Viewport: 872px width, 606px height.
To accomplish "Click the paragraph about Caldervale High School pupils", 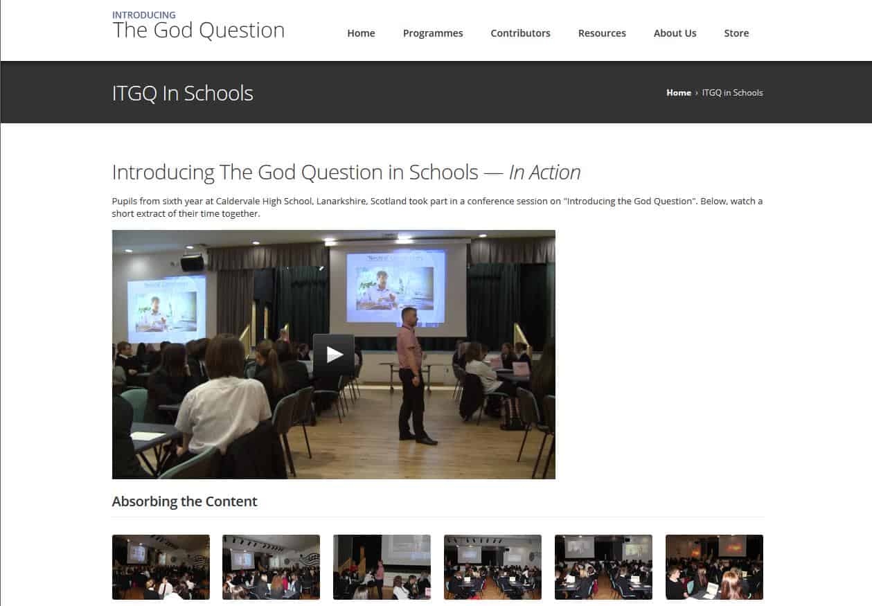I will coord(437,207).
